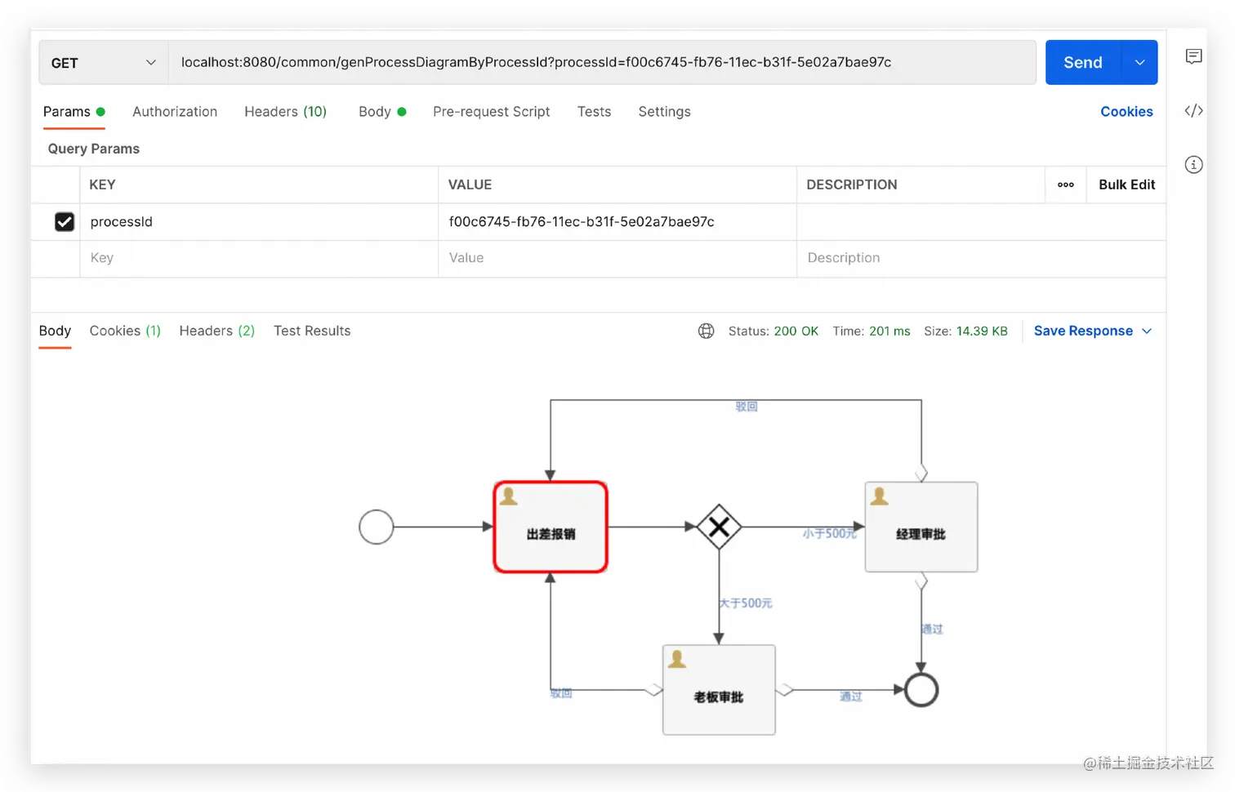The width and height of the screenshot is (1235, 792).
Task: Click Status: 200 OK text
Action: pyautogui.click(x=773, y=331)
